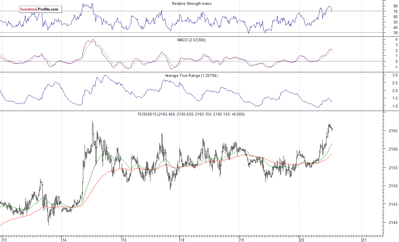Click the MACD axis value 4
The height and width of the screenshot is (242, 399).
click(396, 39)
